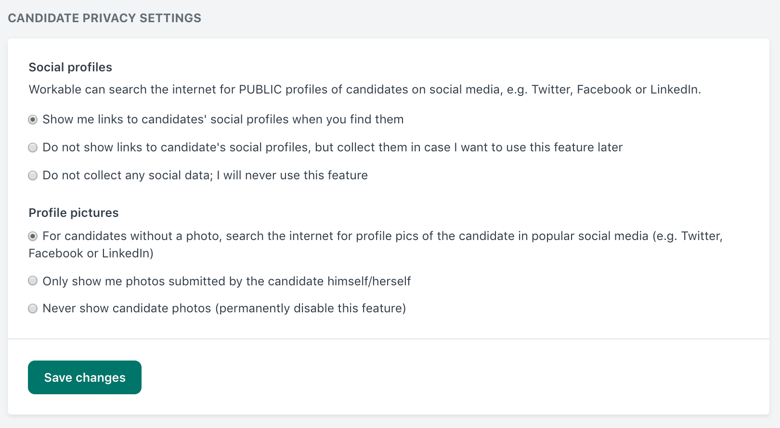Click the Candidate Privacy Settings title

coord(105,18)
